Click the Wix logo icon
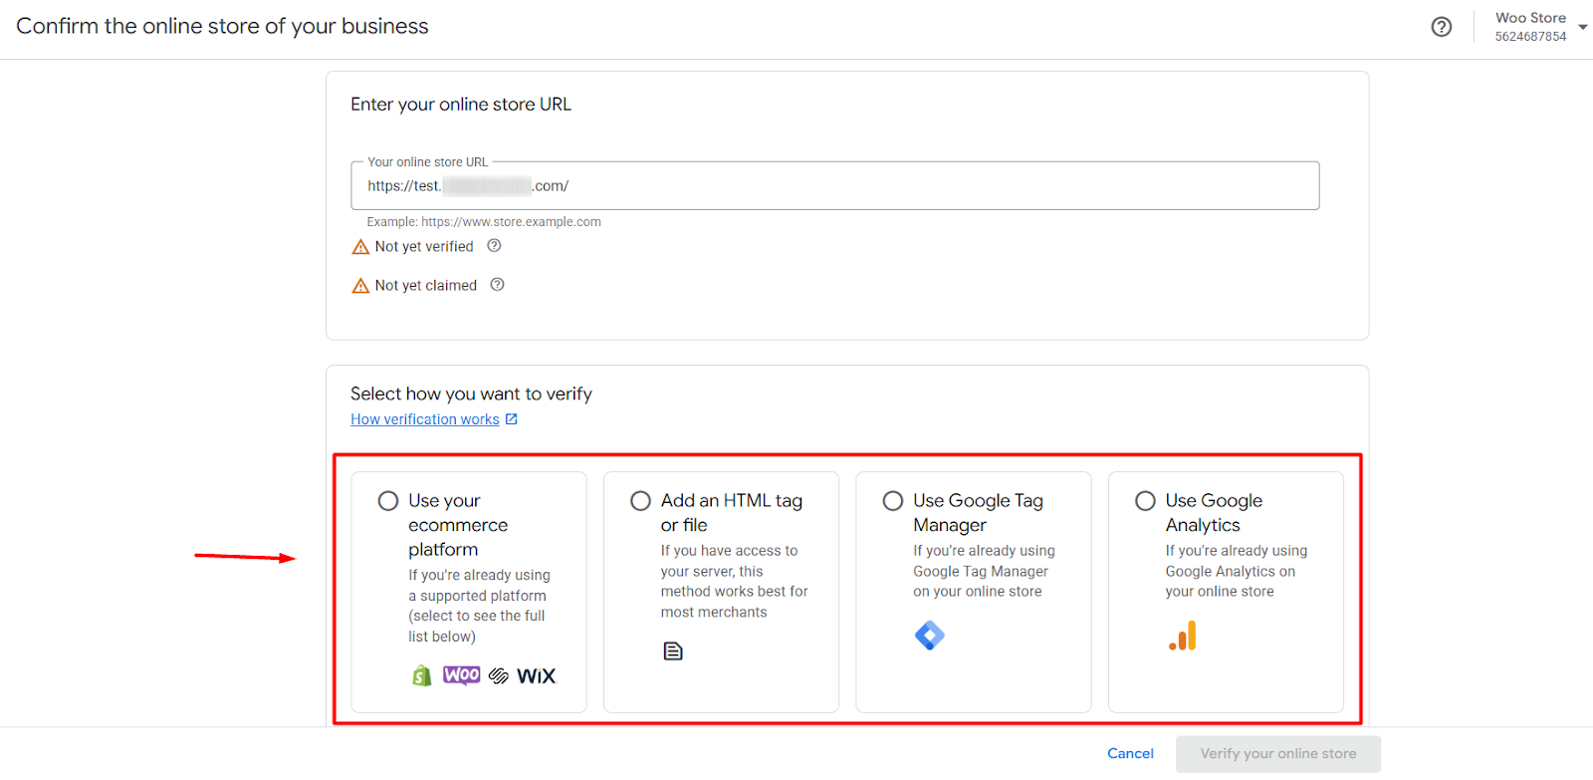1593x780 pixels. (x=536, y=676)
